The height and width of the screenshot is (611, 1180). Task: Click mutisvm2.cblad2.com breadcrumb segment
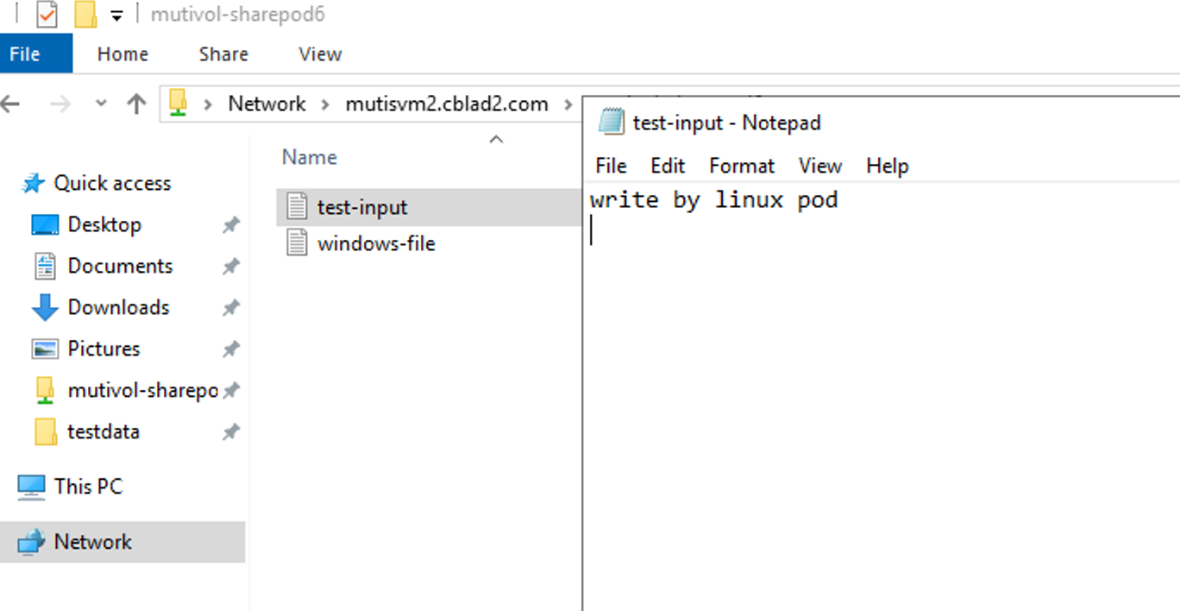(447, 104)
